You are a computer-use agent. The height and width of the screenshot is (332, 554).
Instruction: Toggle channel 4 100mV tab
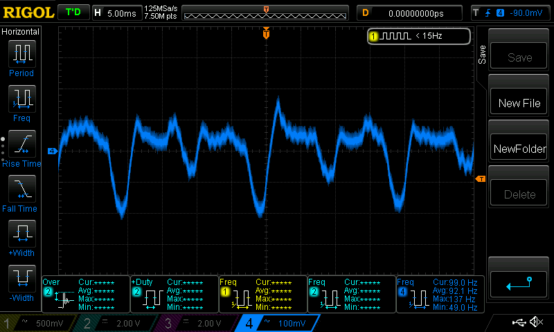coord(278,323)
